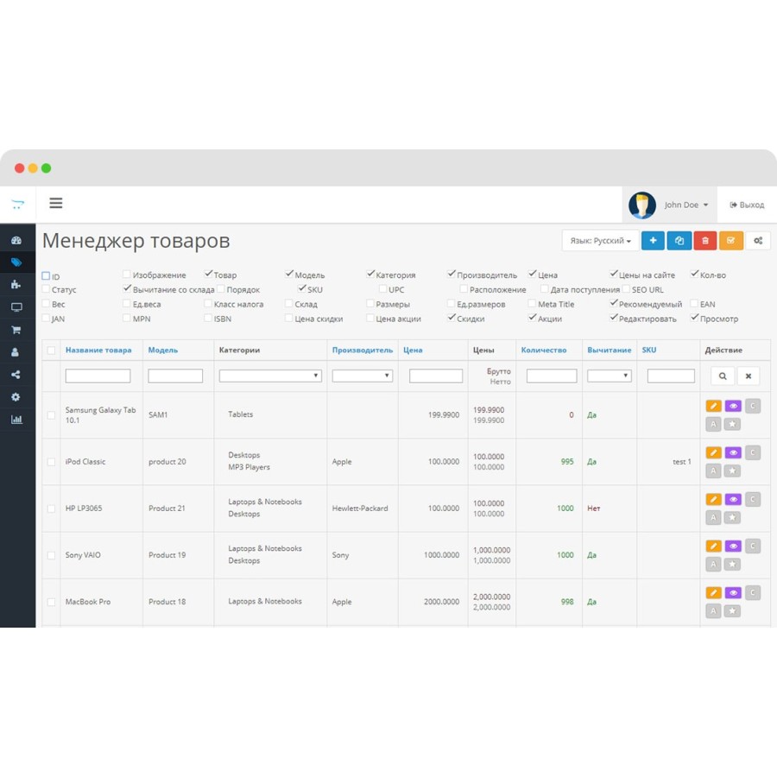Open the hamburger menu toggle

(x=55, y=203)
